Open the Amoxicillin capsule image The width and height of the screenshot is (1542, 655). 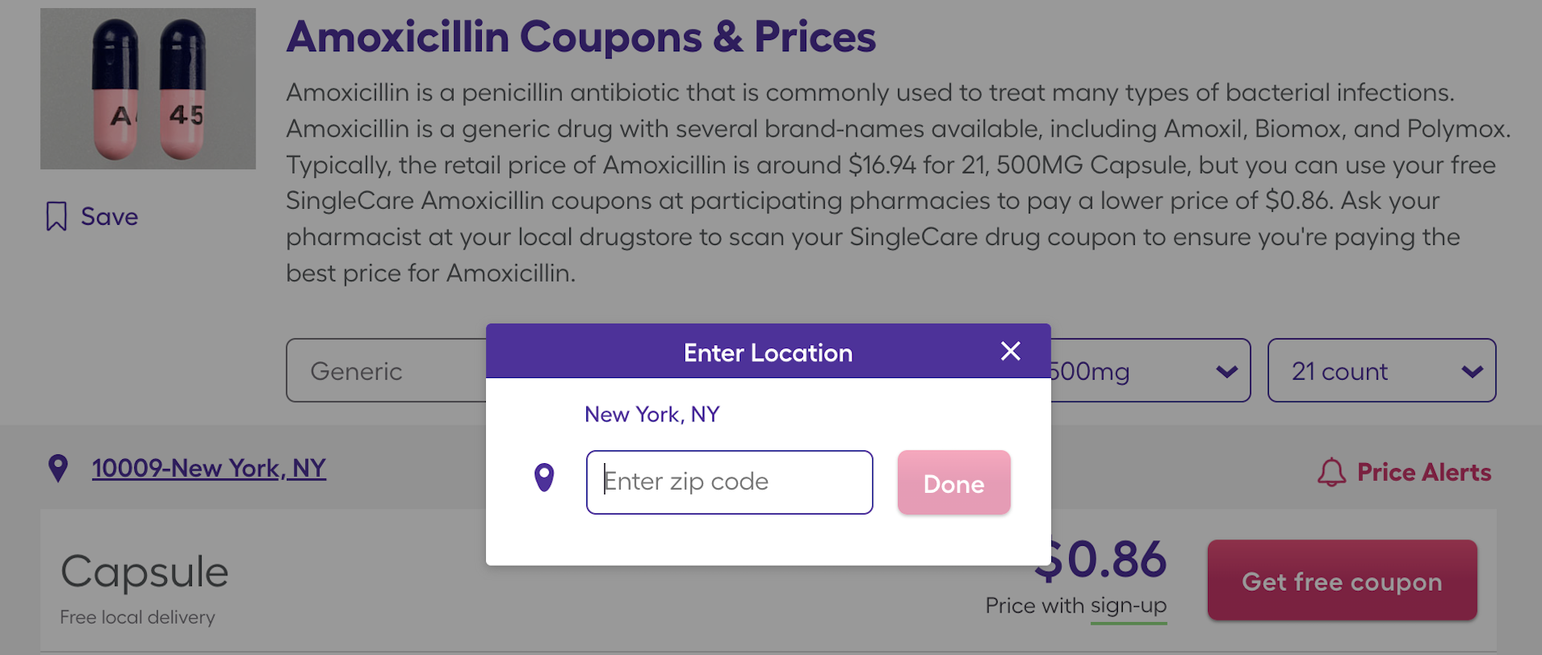point(149,88)
